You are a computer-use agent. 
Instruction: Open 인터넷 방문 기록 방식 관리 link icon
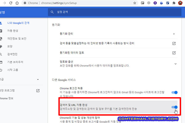[174, 43]
